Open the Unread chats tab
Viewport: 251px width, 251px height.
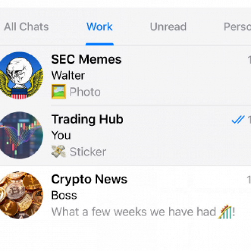tap(168, 27)
